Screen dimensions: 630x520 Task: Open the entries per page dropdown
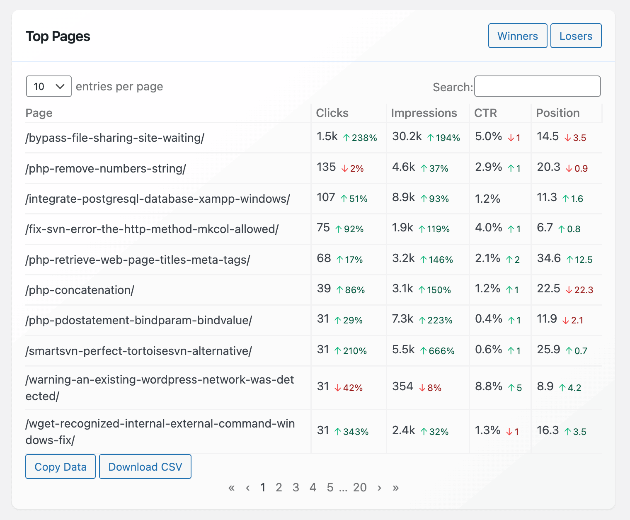tap(48, 86)
